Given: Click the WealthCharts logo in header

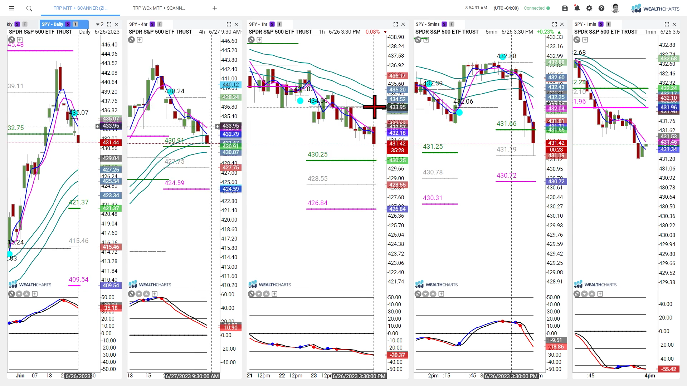Looking at the screenshot, I should point(655,9).
